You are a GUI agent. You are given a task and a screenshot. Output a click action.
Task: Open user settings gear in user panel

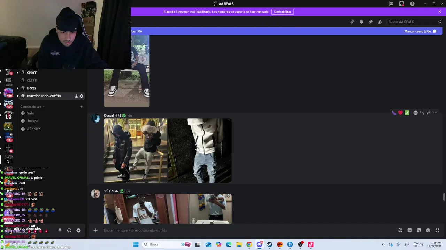[78, 230]
